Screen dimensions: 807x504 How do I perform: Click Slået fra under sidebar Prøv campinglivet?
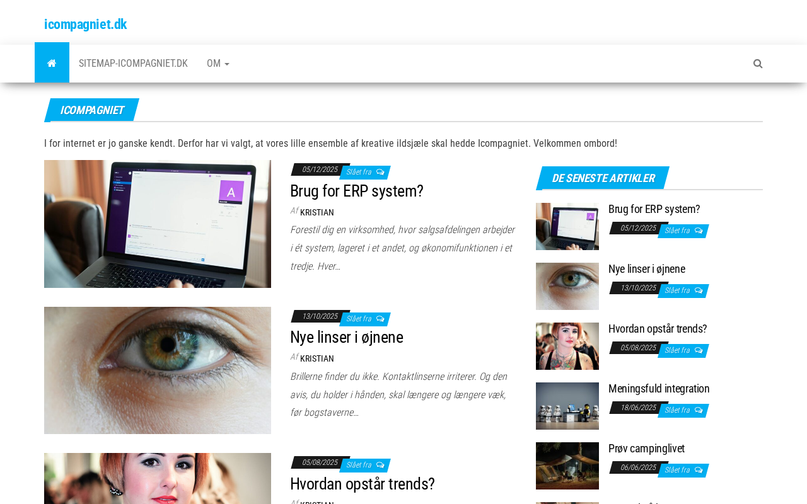(677, 470)
